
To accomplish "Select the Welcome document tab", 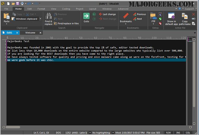I will 30,33.
